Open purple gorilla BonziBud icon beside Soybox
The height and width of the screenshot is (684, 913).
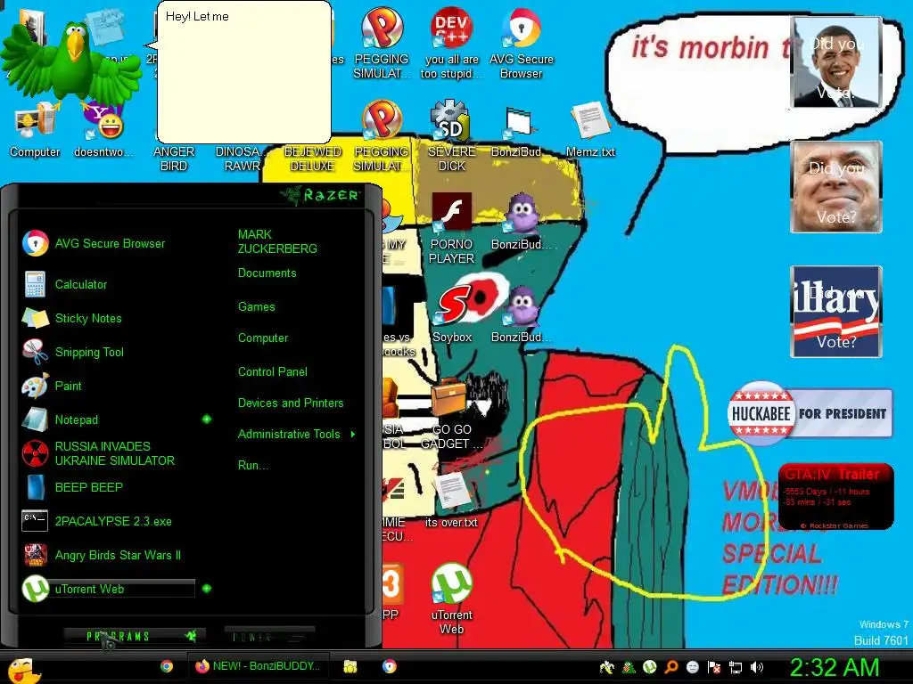[521, 313]
